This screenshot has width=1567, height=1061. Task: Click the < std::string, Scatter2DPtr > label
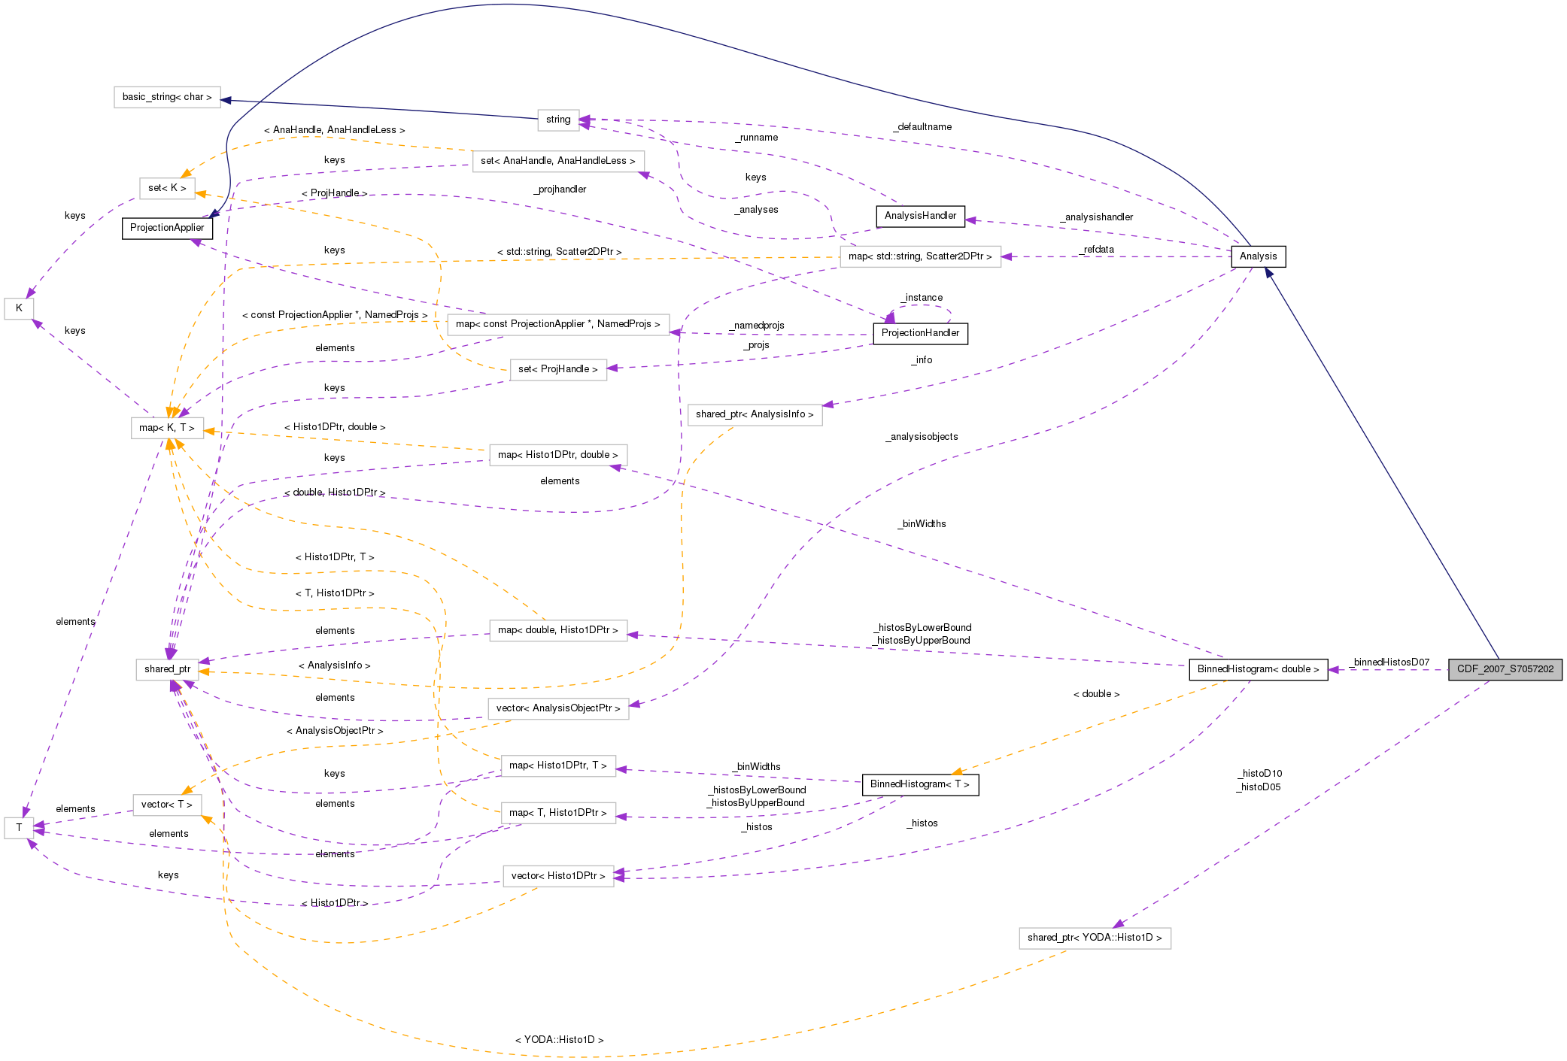click(x=560, y=252)
